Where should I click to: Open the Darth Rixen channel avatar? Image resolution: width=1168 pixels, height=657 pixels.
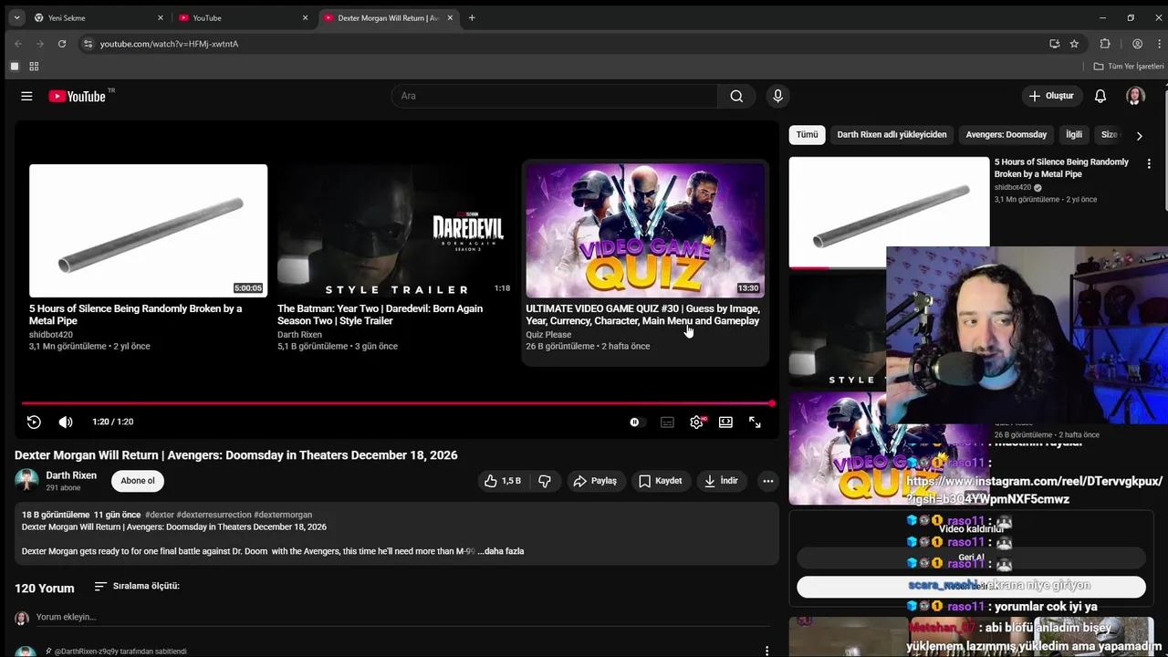point(26,480)
